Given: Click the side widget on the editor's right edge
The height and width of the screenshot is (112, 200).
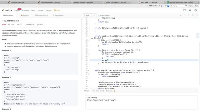Looking at the screenshot, I should (x=198, y=36).
